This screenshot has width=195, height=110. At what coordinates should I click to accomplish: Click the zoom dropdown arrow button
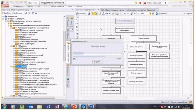pos(150,13)
